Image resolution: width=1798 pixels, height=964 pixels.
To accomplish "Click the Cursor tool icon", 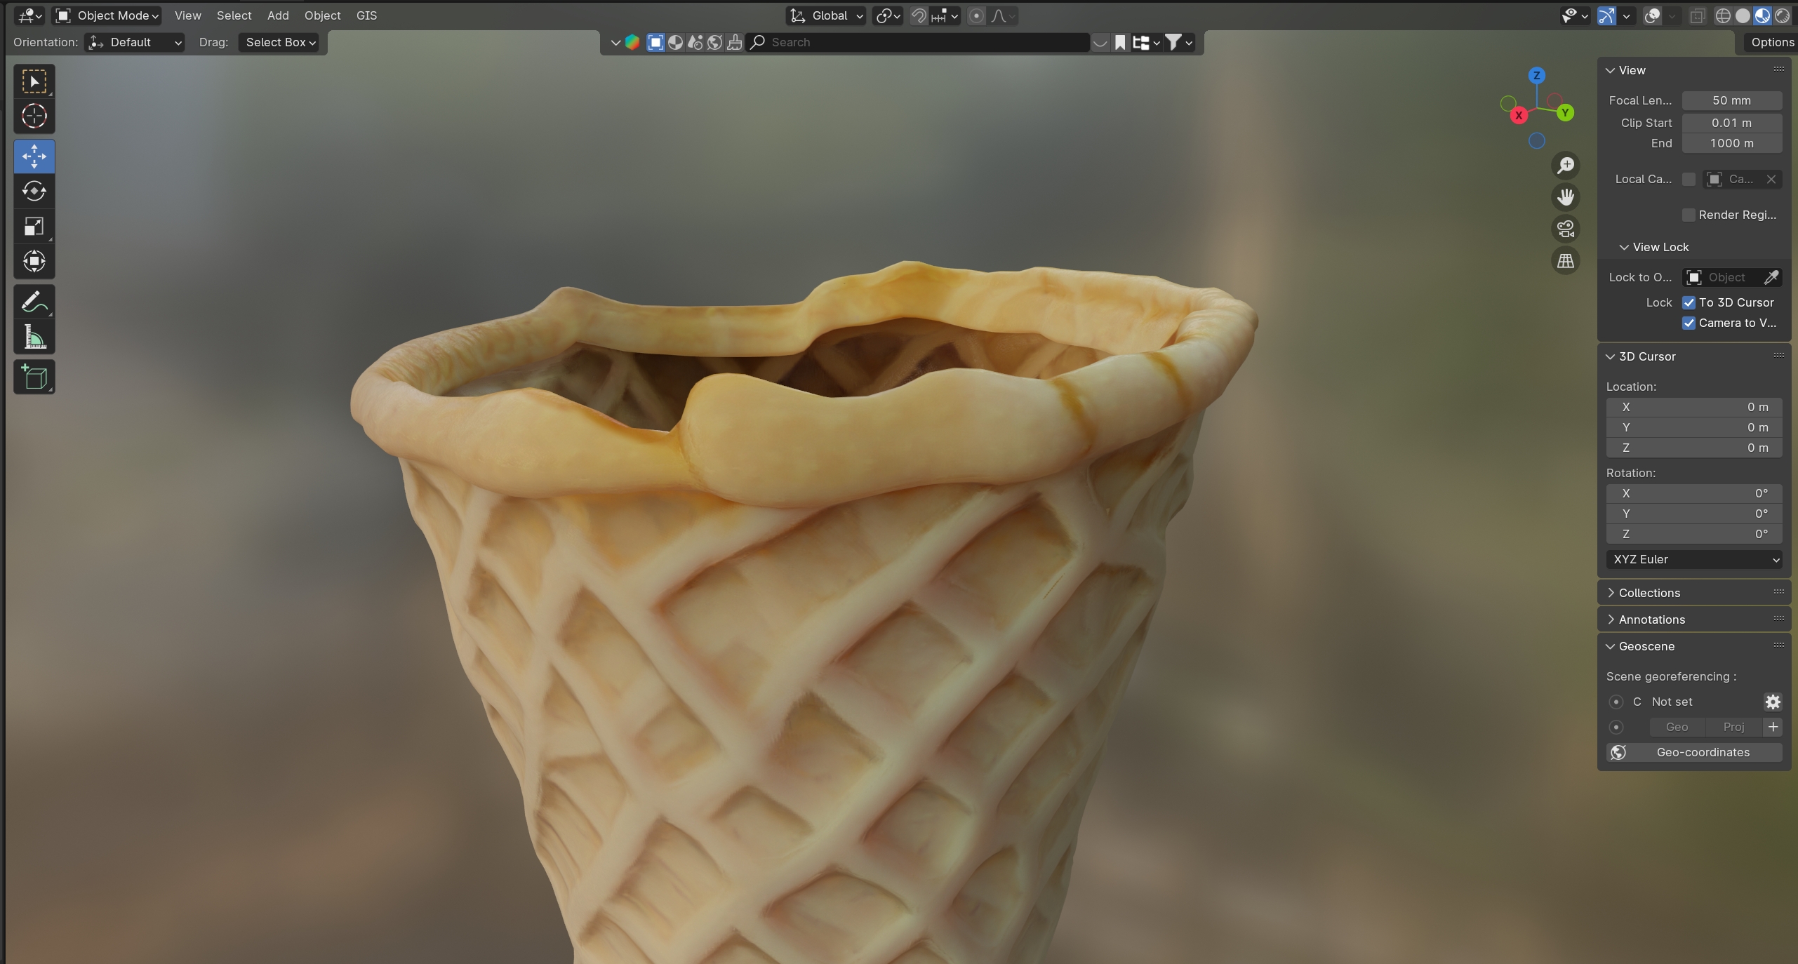I will tap(34, 116).
